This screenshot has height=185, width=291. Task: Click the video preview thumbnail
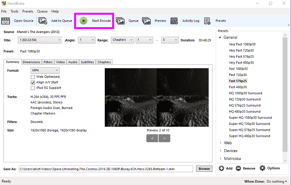157,98
